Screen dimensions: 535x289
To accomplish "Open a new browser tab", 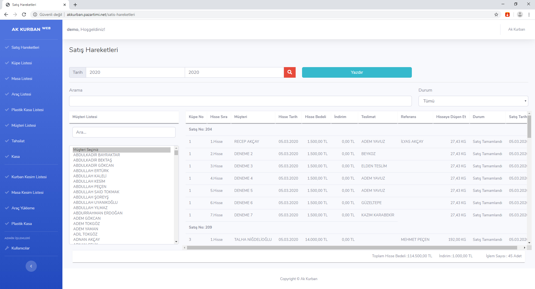I will click(75, 5).
